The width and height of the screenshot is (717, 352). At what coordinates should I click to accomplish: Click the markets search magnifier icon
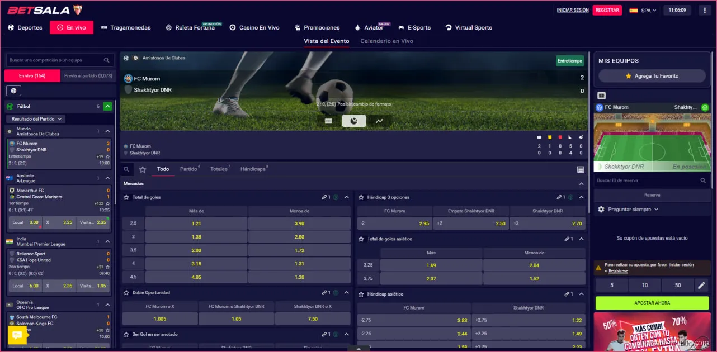pos(127,169)
